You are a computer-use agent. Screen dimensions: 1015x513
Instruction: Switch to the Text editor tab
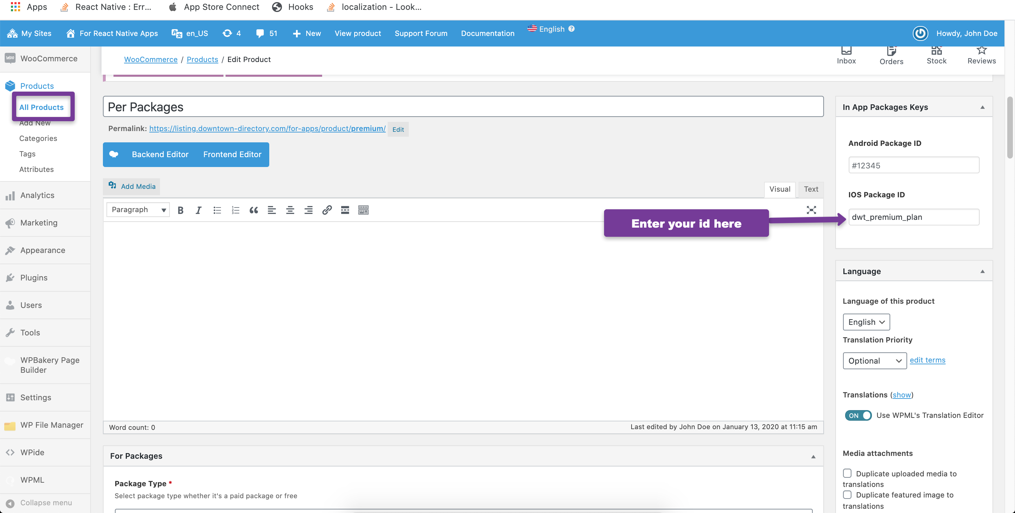811,189
